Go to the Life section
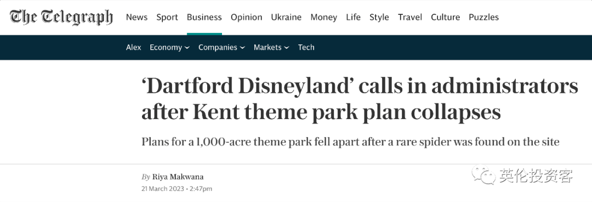592x202 pixels. point(354,17)
